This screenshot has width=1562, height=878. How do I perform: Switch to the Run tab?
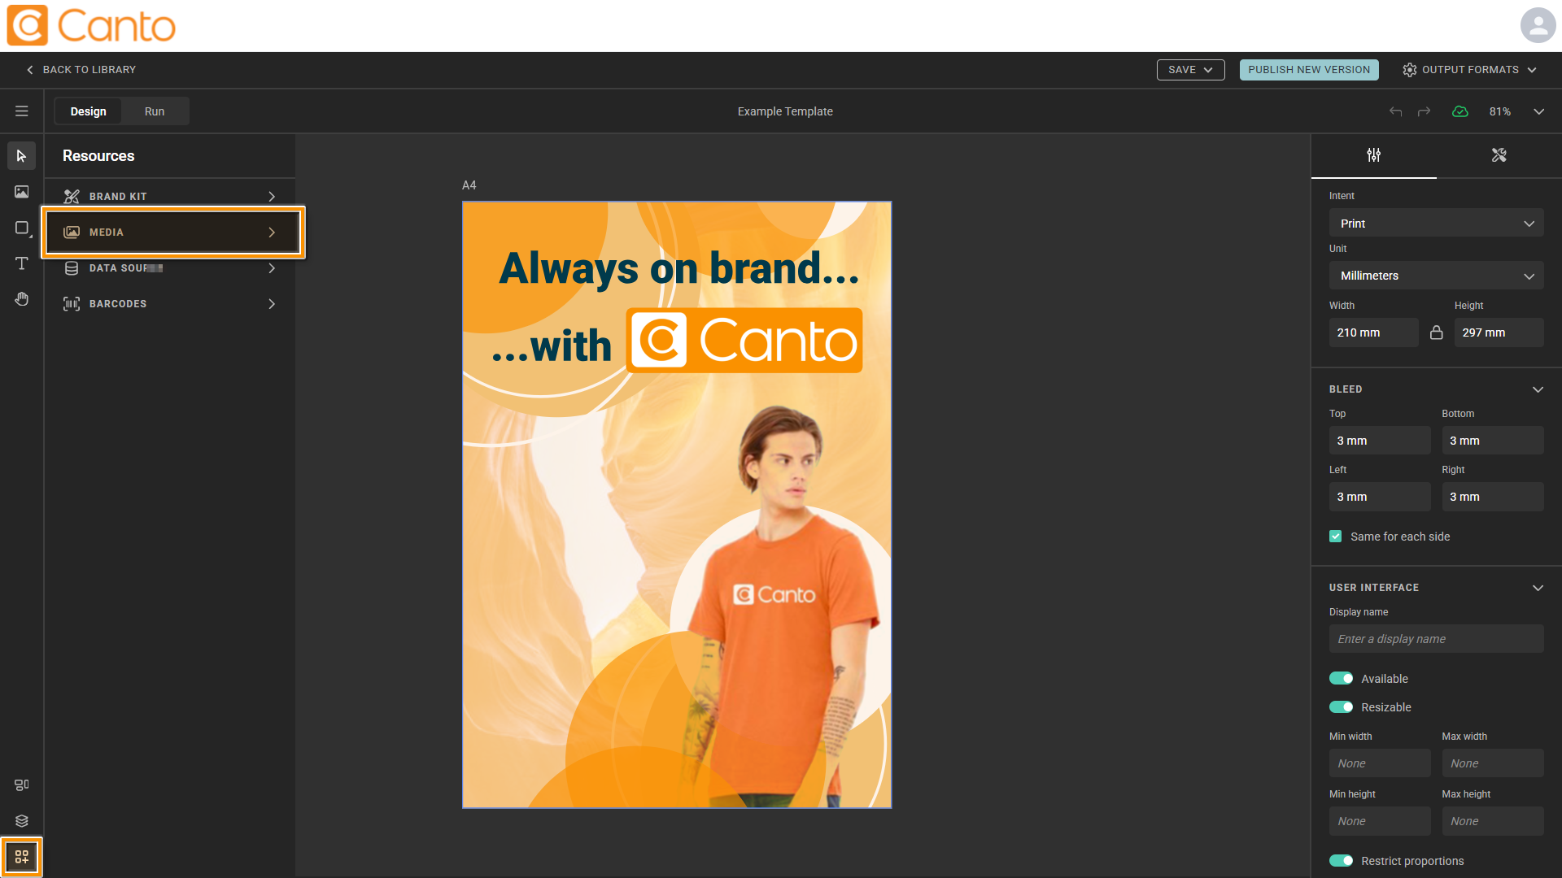click(155, 111)
